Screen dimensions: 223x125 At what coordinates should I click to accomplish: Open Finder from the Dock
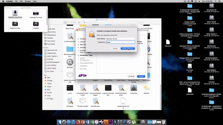[59, 122]
